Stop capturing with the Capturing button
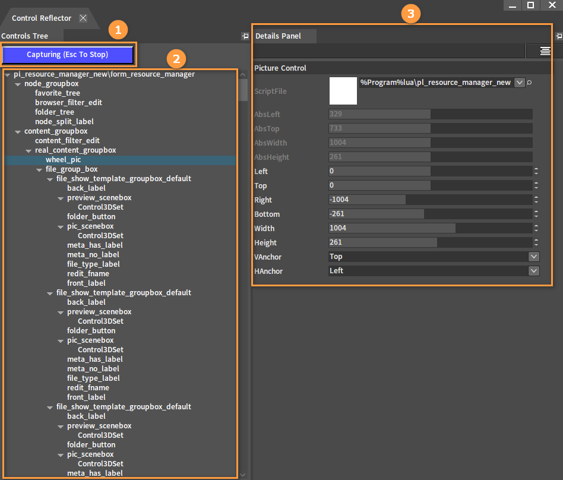The image size is (563, 480). 68,55
